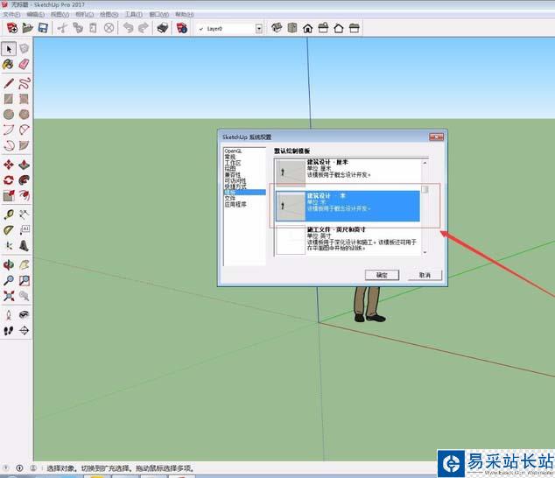Select the Text label tool

24,230
